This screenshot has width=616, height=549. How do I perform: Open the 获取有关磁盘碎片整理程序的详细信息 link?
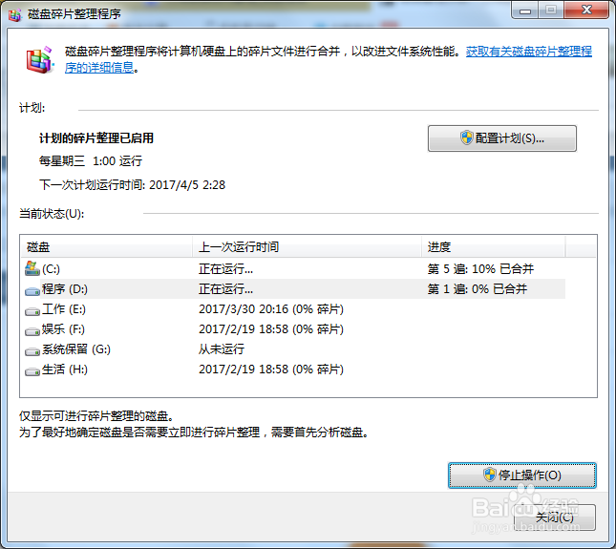click(529, 52)
